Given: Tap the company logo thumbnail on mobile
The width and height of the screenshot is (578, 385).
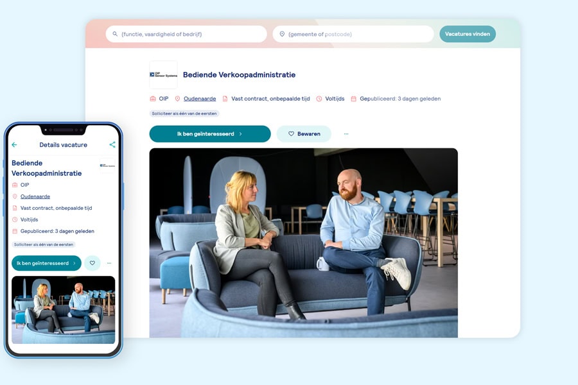Looking at the screenshot, I should (107, 166).
